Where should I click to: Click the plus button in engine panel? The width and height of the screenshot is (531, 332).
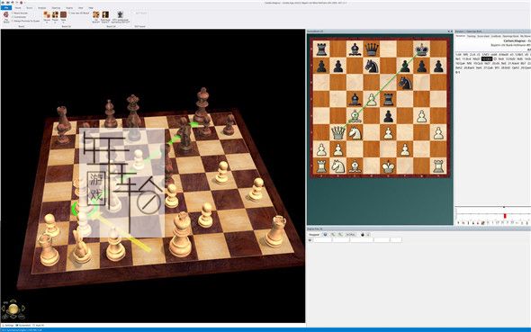368,235
